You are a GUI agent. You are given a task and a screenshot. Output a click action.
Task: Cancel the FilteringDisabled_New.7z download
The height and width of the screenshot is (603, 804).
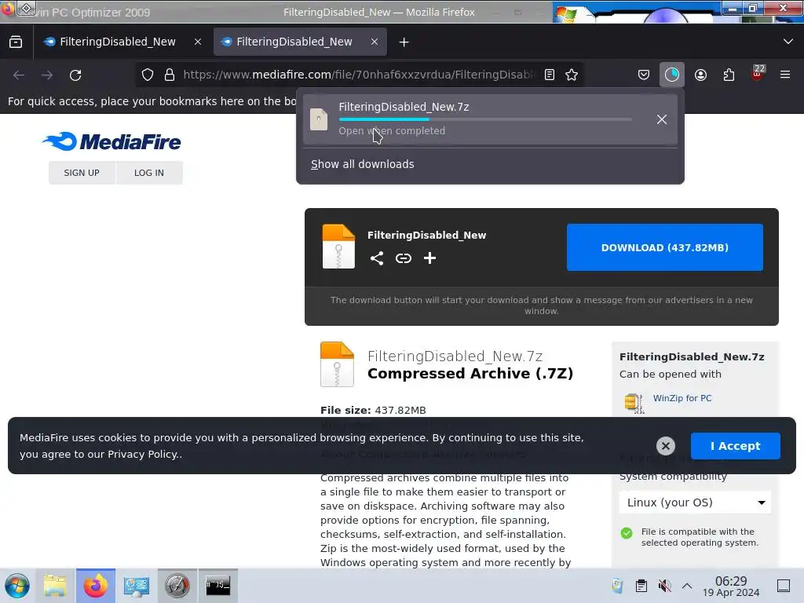[x=662, y=119]
